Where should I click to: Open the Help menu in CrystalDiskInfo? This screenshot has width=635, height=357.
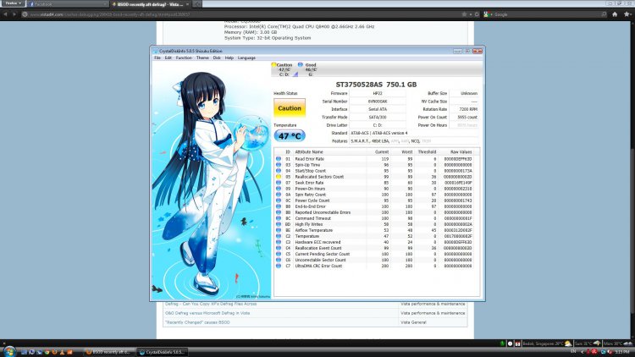tap(229, 58)
